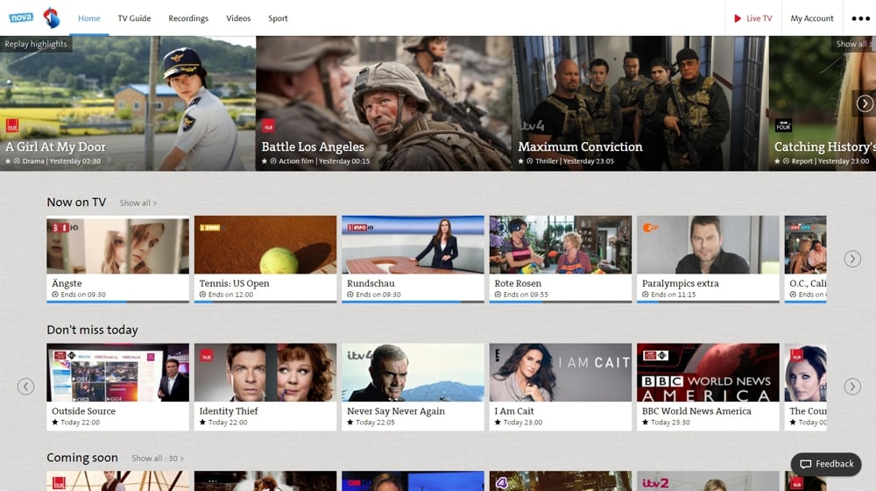This screenshot has width=876, height=491.
Task: Click progress bar under Tennis: US Open
Action: 265,302
